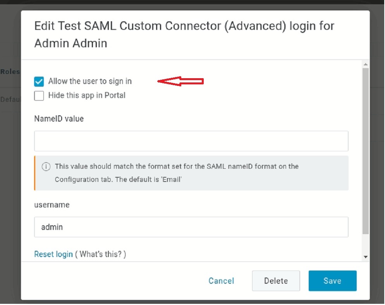Click the scrollbar down arrow in the dialog
This screenshot has width=385, height=305.
click(x=366, y=257)
